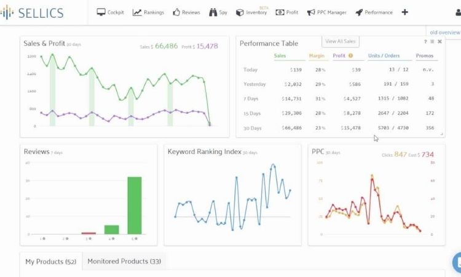Open the Inventory box icon
The height and width of the screenshot is (277, 461).
pos(240,13)
